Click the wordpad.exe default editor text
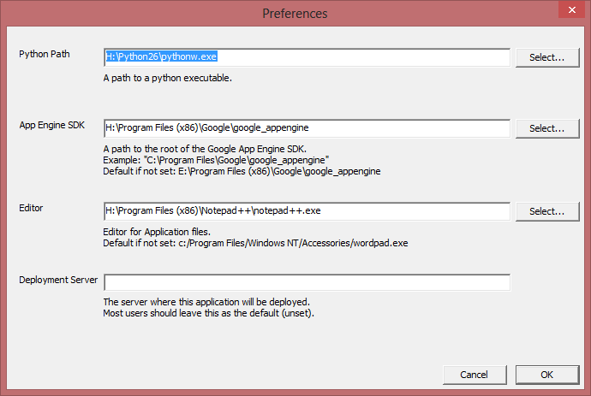 click(x=255, y=243)
